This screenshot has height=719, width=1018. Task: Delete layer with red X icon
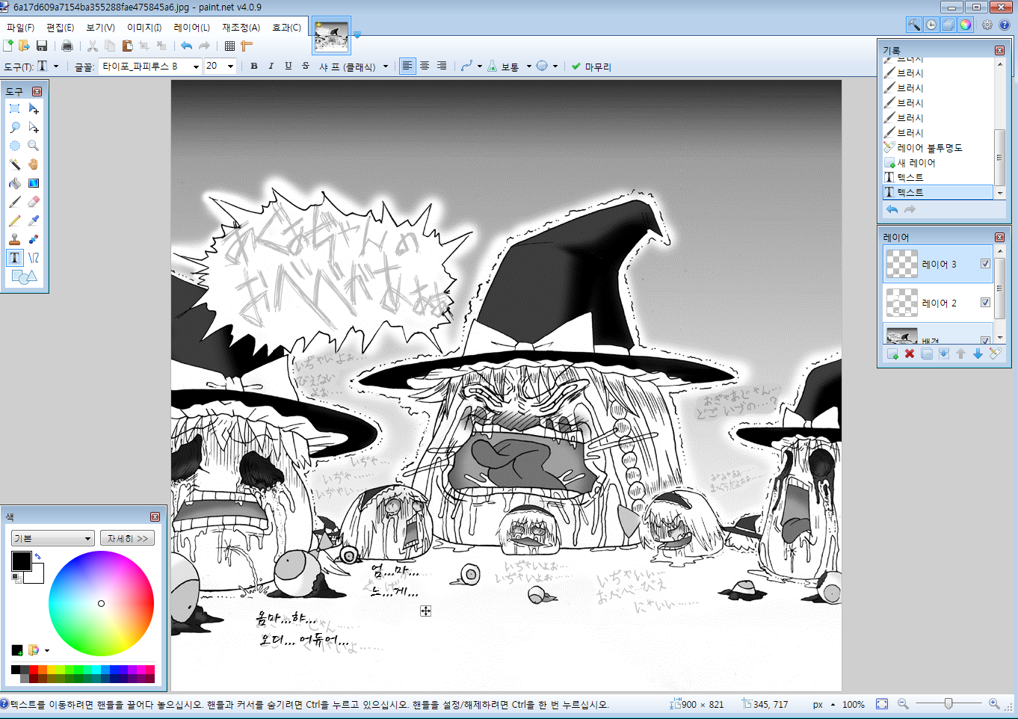(x=910, y=354)
